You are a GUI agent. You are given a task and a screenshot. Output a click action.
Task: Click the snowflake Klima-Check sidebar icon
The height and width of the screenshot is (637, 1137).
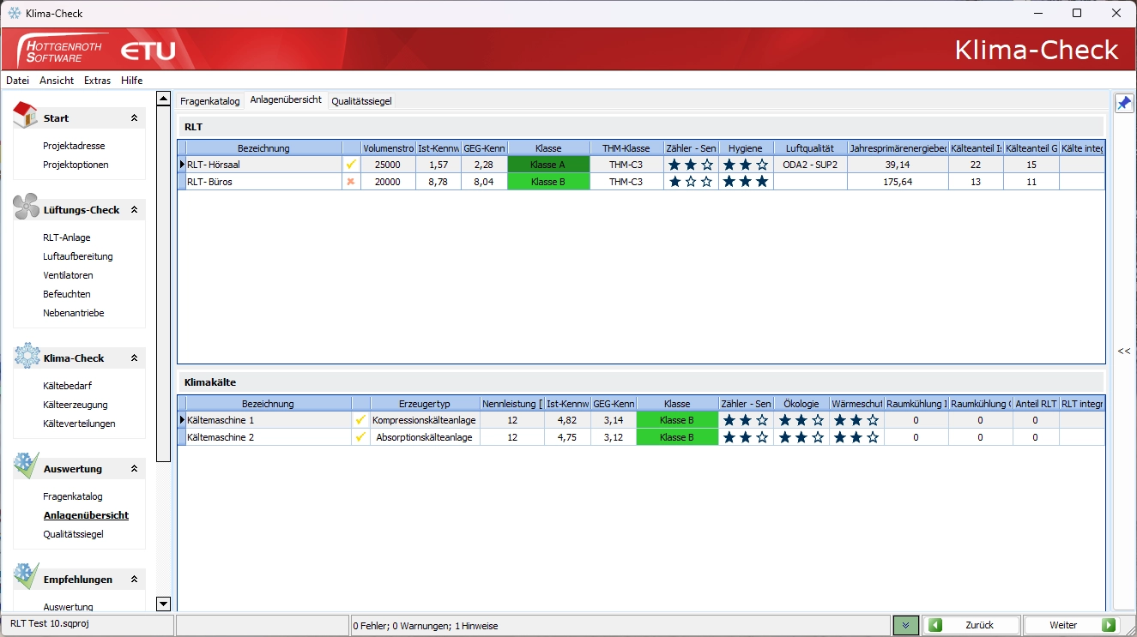[x=27, y=356]
